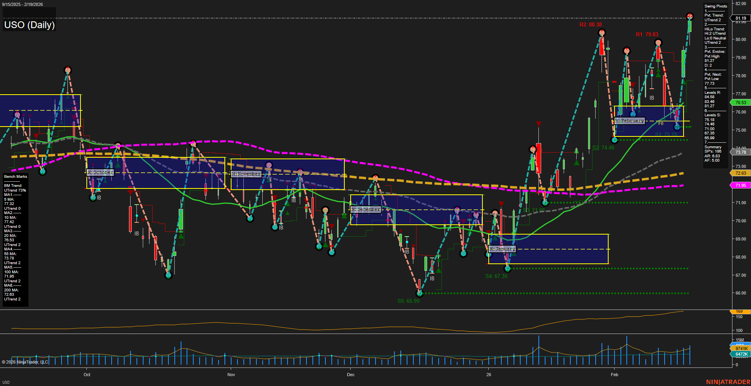This screenshot has height=386, width=751.
Task: Click the USO tab at bottom left
Action: (x=6, y=382)
